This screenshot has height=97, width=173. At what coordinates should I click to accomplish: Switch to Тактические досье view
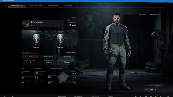point(154,15)
